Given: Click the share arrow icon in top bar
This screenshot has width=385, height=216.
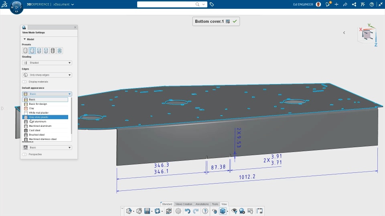Looking at the screenshot, I should tap(345, 4).
